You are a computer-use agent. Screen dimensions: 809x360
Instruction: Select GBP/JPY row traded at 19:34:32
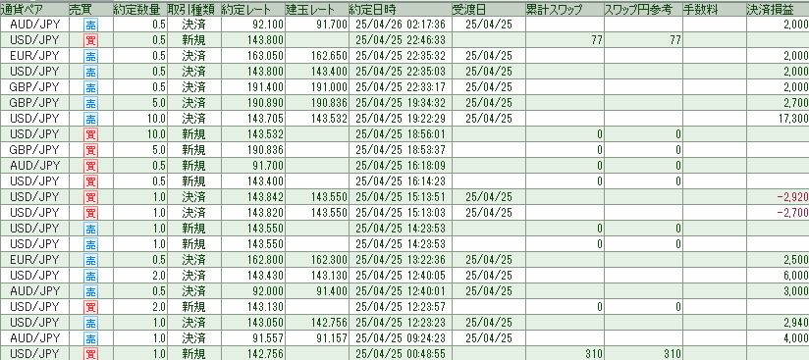(x=404, y=103)
